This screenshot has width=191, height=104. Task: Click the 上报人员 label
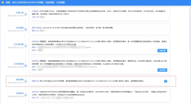(35, 17)
